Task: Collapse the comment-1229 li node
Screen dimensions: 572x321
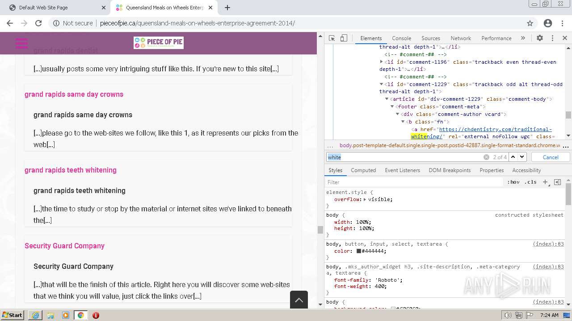Action: click(381, 84)
